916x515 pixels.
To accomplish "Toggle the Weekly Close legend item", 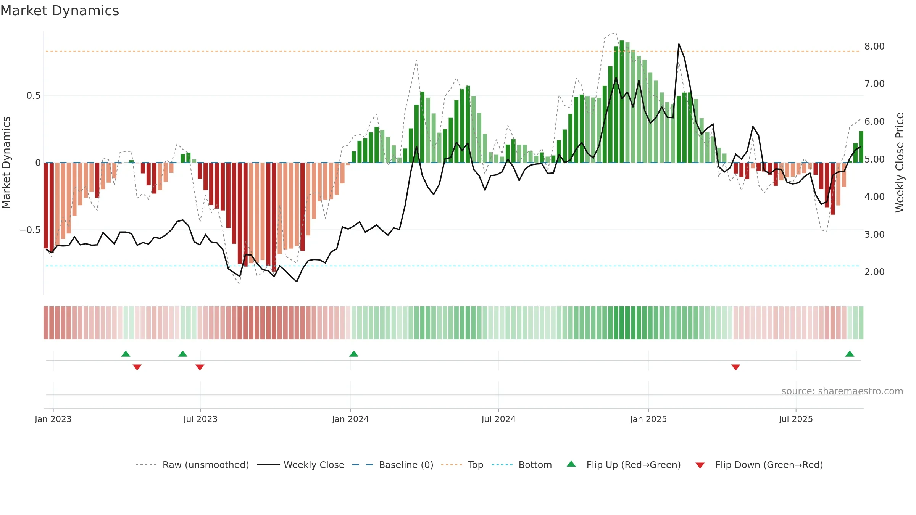I will (301, 465).
